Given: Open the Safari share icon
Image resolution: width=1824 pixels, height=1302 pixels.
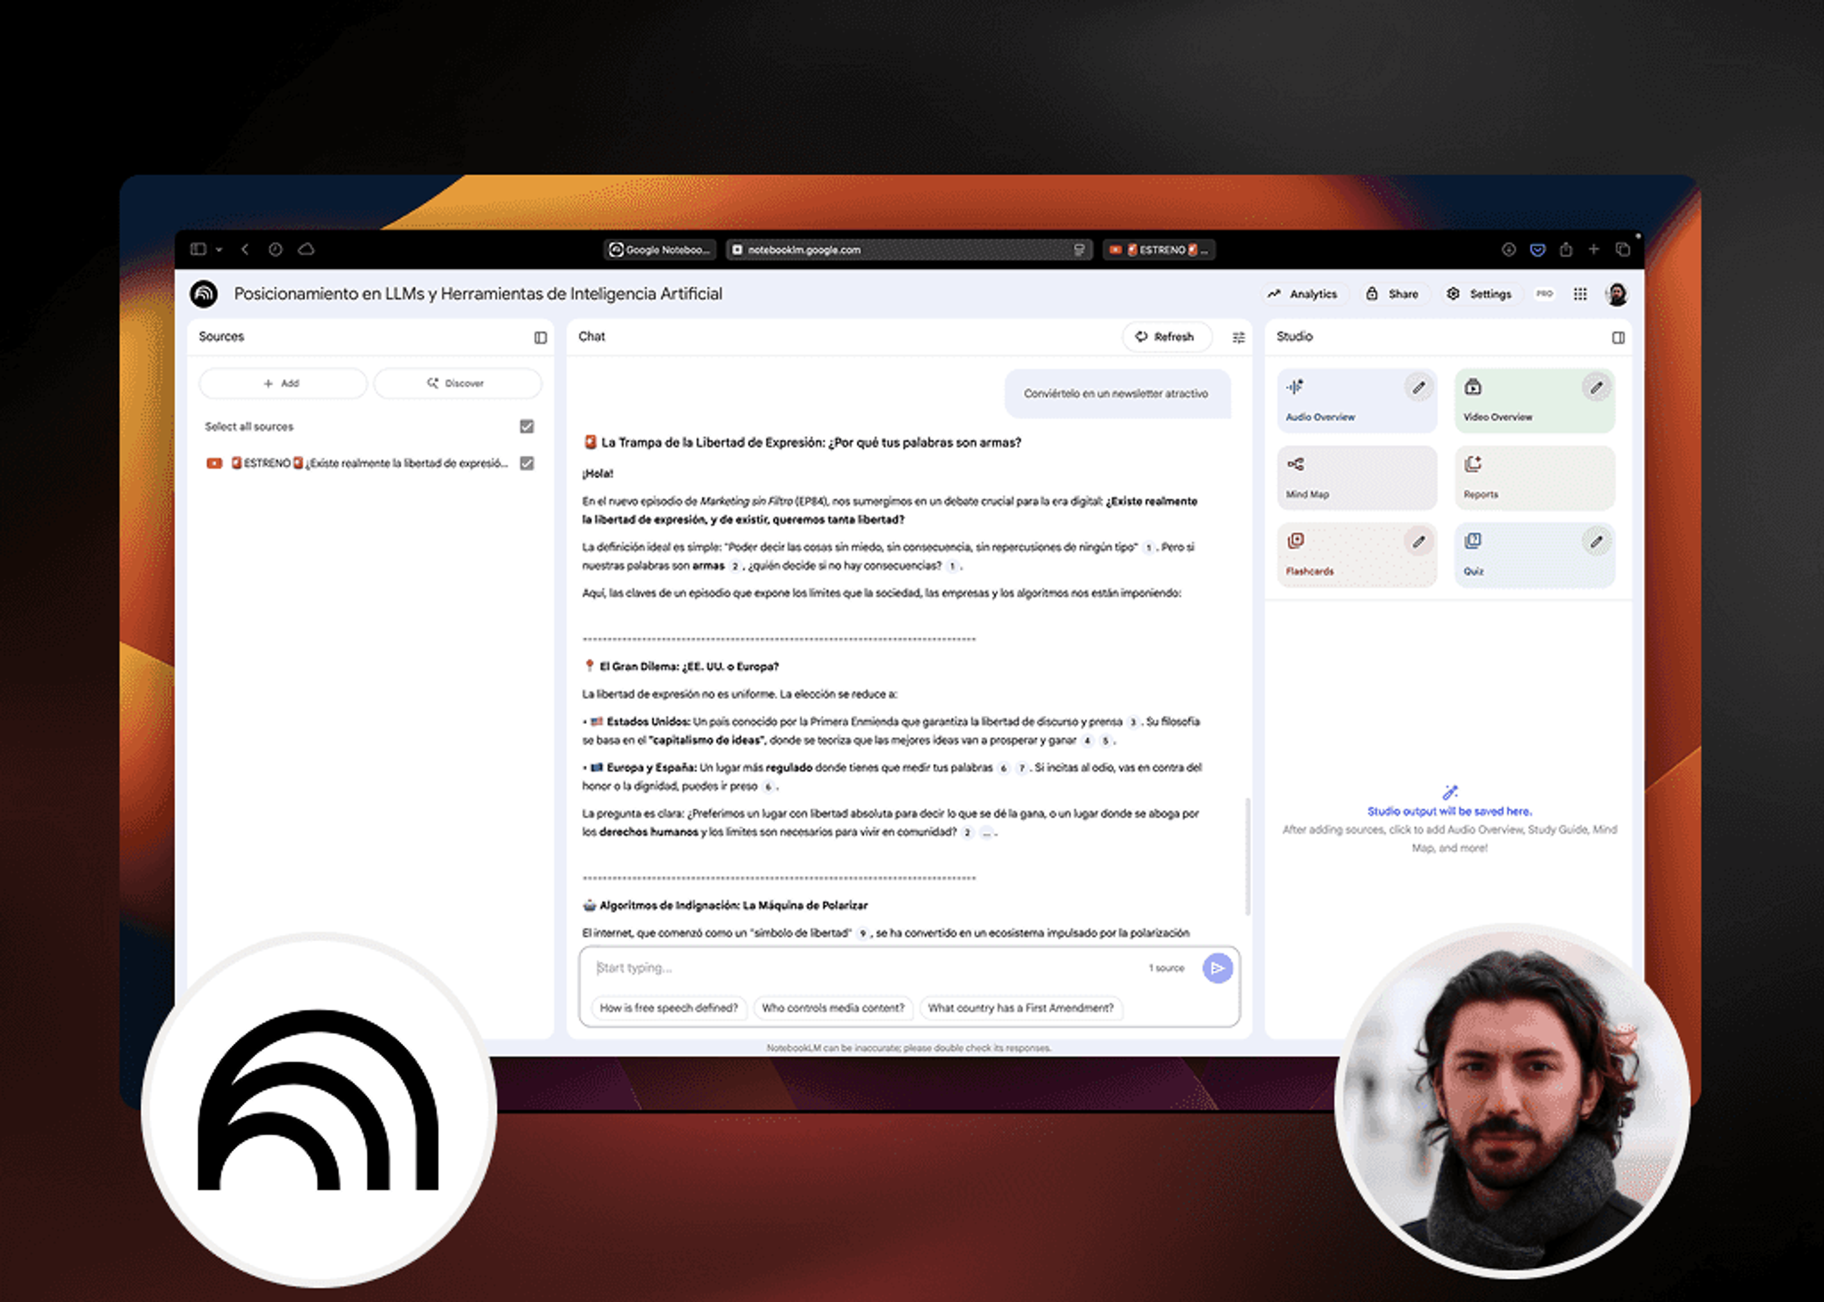Looking at the screenshot, I should point(1566,249).
